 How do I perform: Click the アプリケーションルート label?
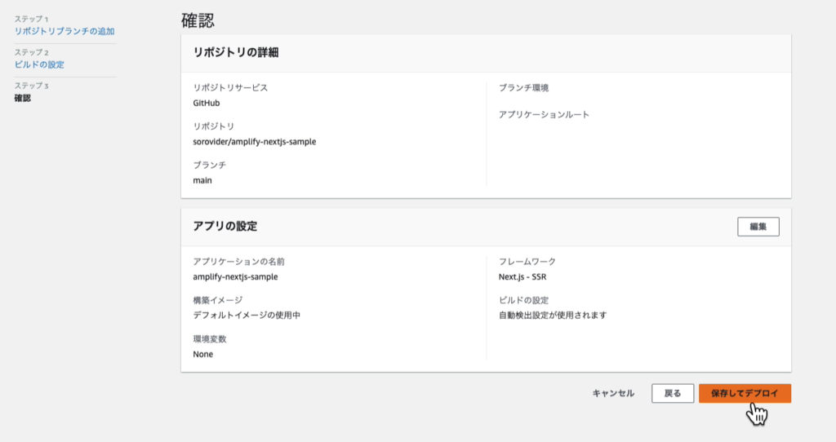click(x=544, y=114)
